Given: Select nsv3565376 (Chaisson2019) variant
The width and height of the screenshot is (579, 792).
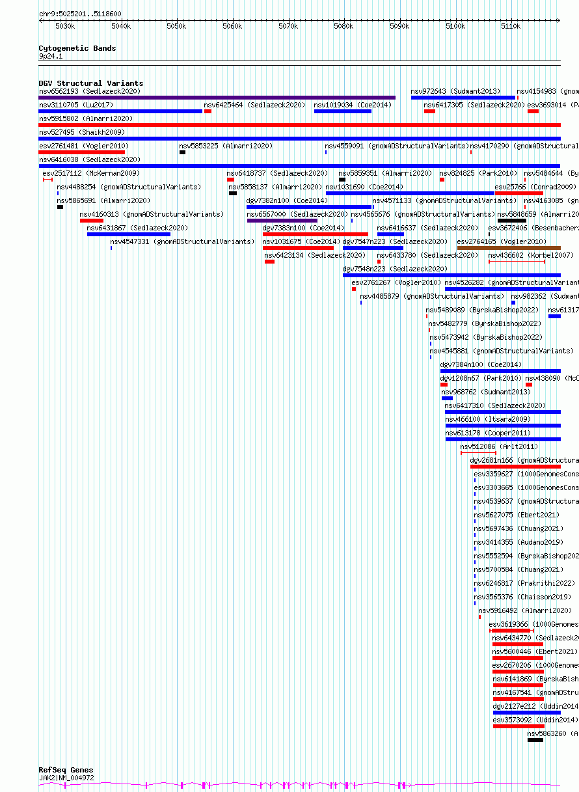Looking at the screenshot, I should [x=522, y=597].
